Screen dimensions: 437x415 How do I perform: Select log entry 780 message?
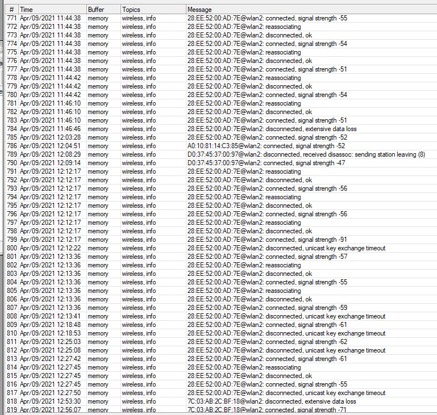click(267, 95)
